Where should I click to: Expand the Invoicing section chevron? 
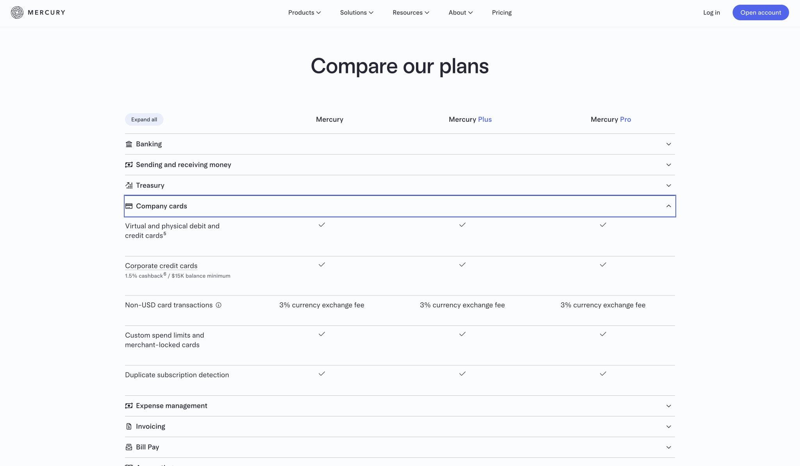click(x=669, y=427)
